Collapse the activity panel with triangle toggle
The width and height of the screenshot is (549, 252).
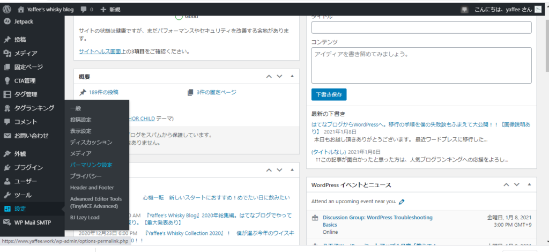tap(292, 170)
